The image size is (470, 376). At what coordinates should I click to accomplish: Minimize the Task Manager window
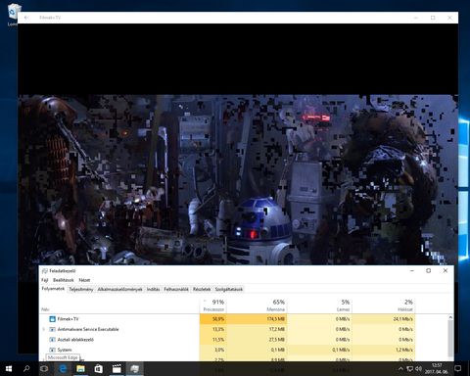point(412,270)
